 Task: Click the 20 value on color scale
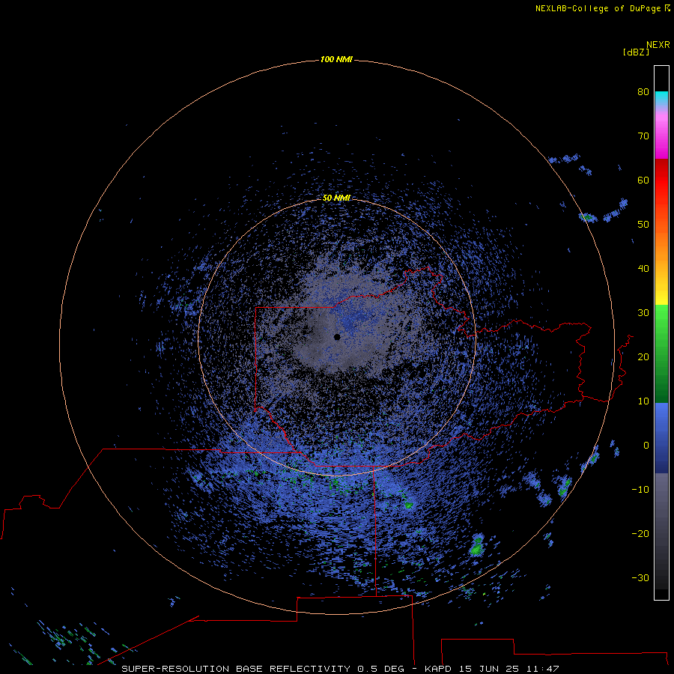[x=643, y=356]
